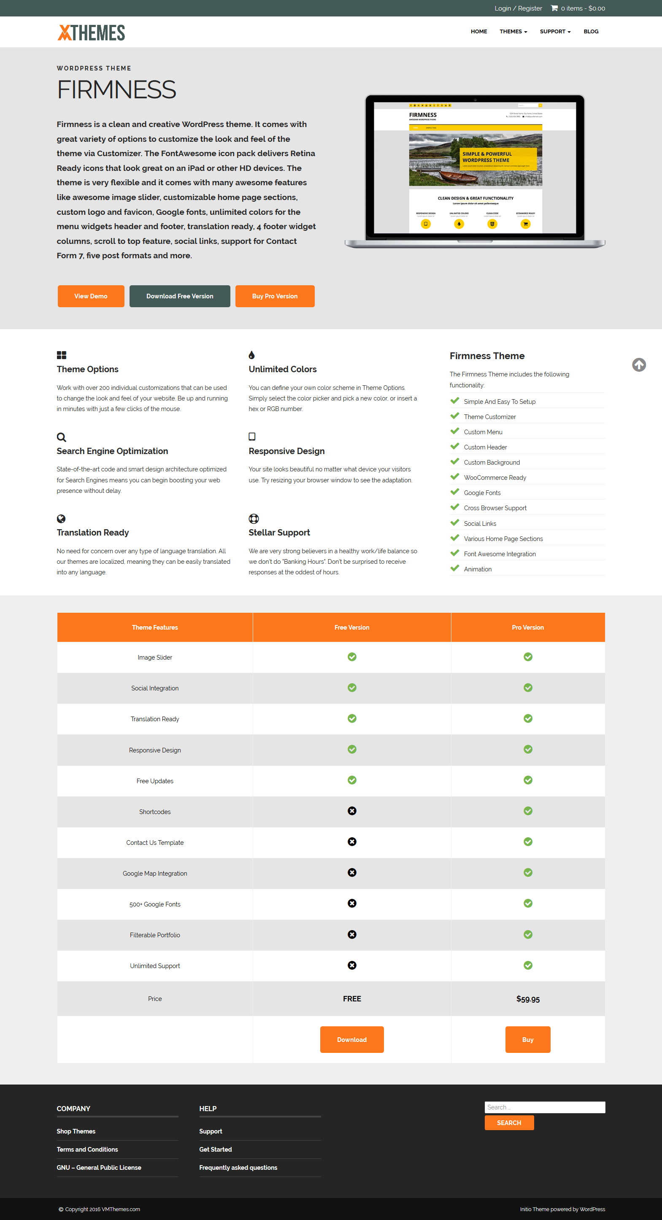Image resolution: width=662 pixels, height=1220 pixels.
Task: Click the FREE price cell
Action: click(x=352, y=999)
